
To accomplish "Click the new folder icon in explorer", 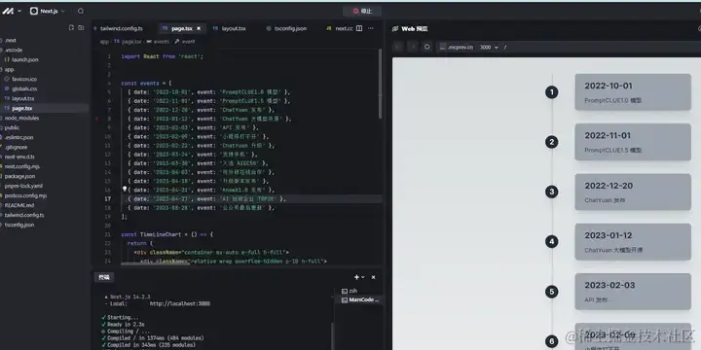I will pyautogui.click(x=81, y=27).
